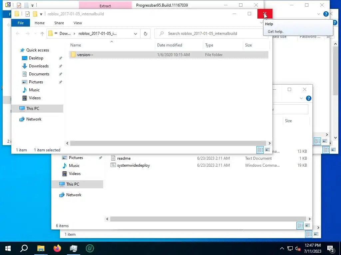
Task: Click the pin icon beside Desktop
Action: tap(61, 58)
